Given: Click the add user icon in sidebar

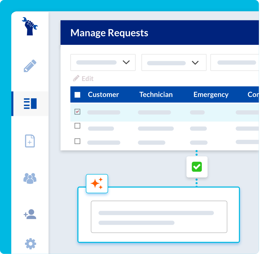Looking at the screenshot, I should tap(30, 214).
